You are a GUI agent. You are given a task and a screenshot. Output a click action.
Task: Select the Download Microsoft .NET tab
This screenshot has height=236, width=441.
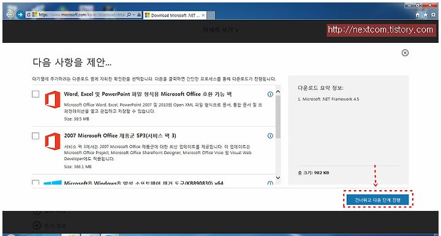click(x=175, y=15)
